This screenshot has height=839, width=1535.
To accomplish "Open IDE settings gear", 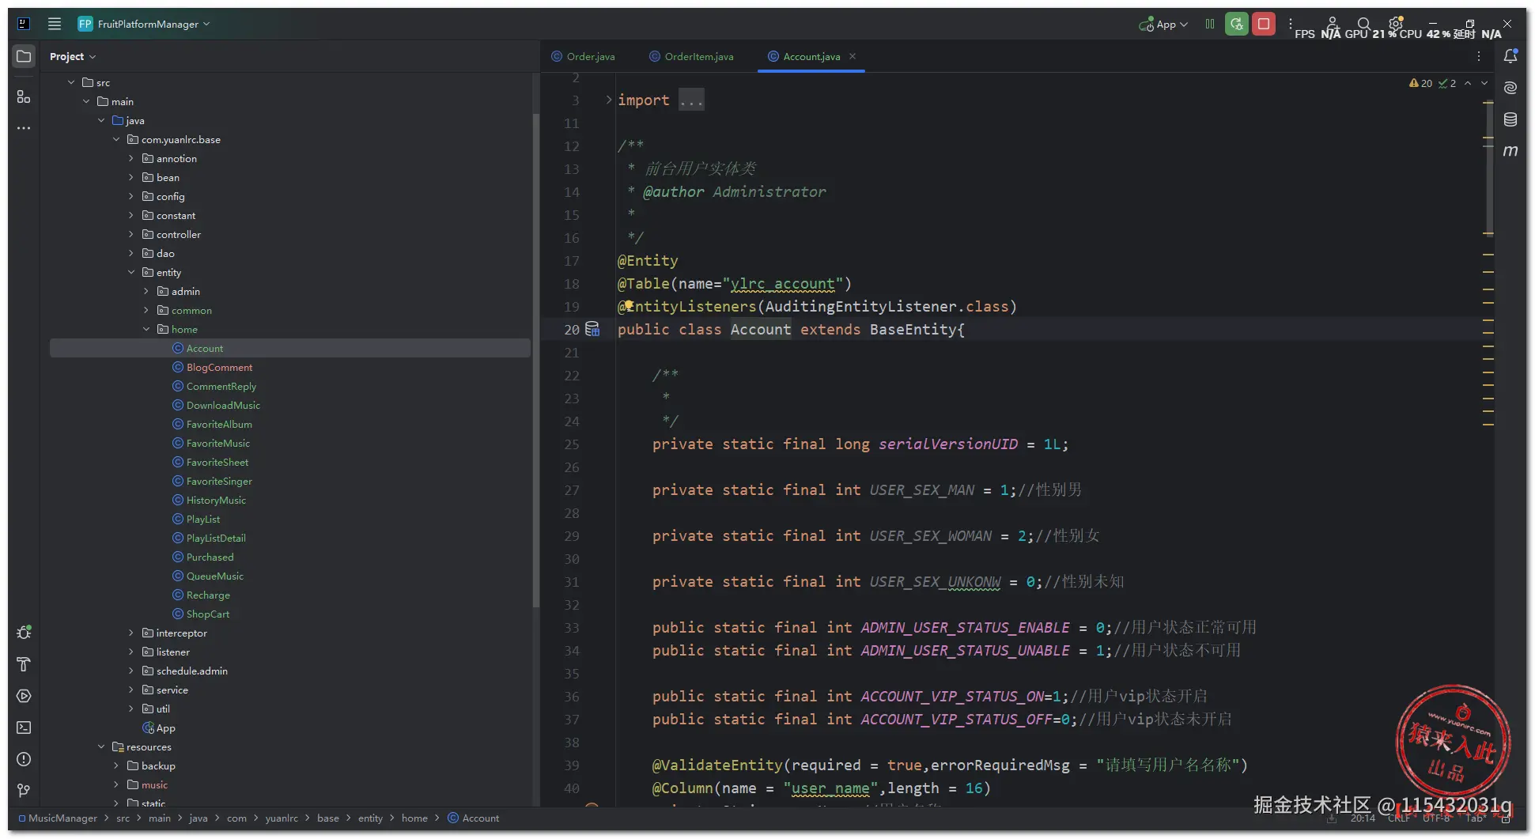I will [x=1396, y=23].
